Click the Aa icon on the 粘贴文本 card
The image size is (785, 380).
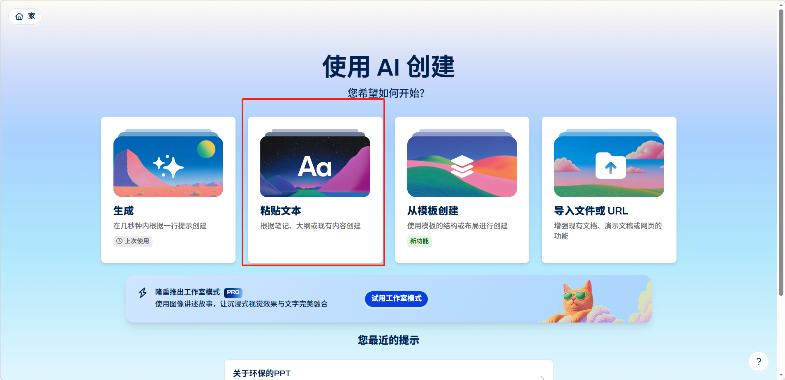coord(315,167)
